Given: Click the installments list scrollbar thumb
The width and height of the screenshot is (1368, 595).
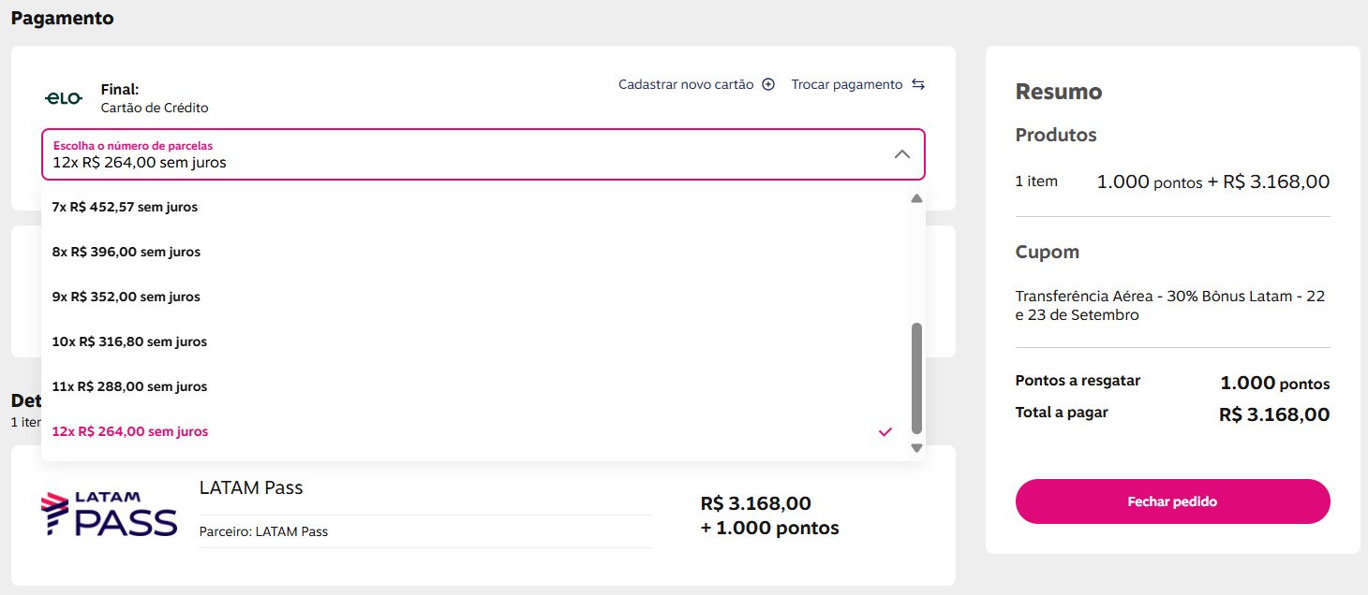Looking at the screenshot, I should (x=916, y=379).
